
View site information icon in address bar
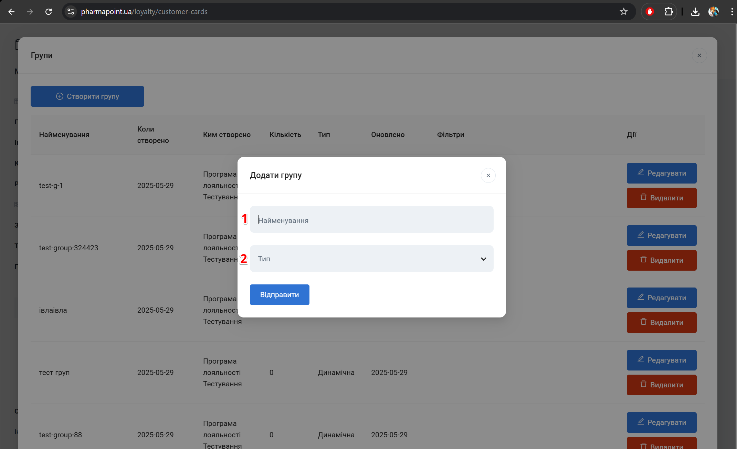pyautogui.click(x=71, y=12)
